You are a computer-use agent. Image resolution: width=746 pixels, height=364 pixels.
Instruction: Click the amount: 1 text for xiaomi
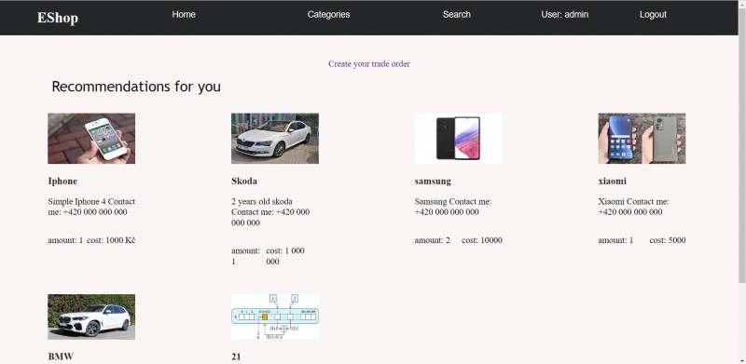point(615,240)
